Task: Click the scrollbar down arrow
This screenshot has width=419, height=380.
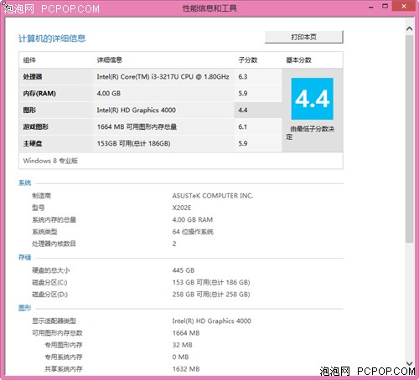Action: (410, 363)
